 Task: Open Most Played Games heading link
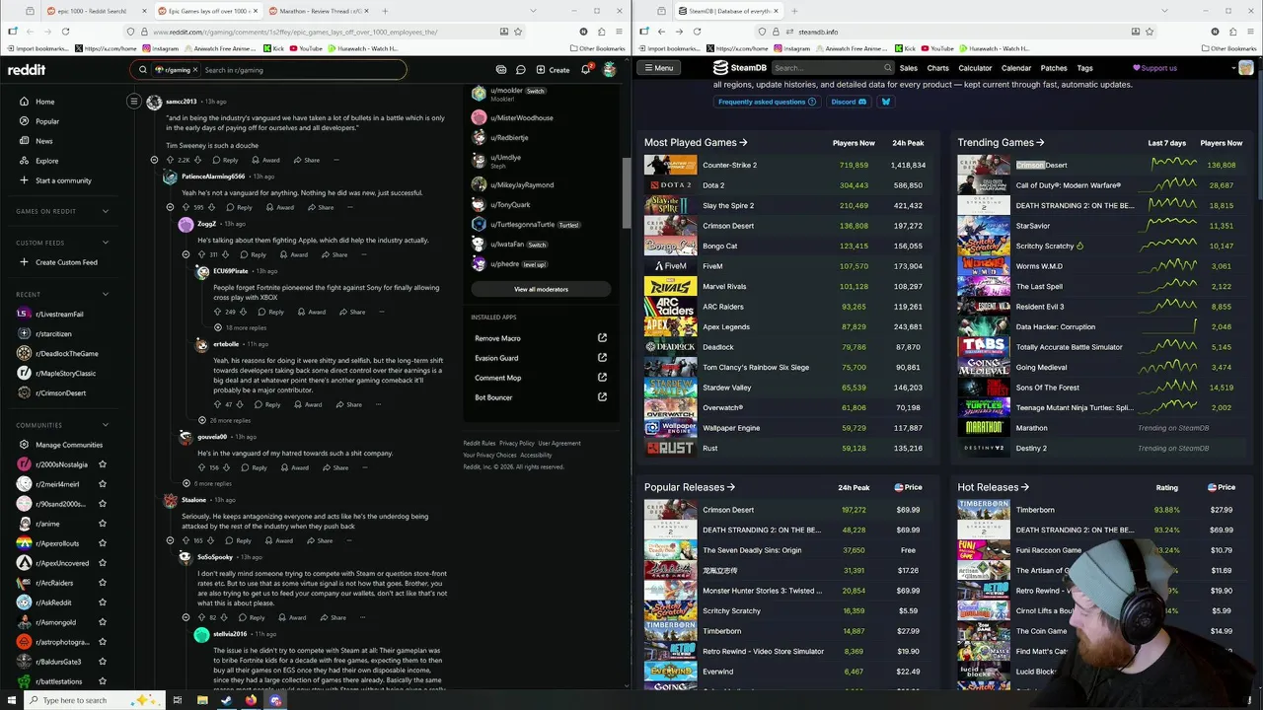(x=696, y=142)
